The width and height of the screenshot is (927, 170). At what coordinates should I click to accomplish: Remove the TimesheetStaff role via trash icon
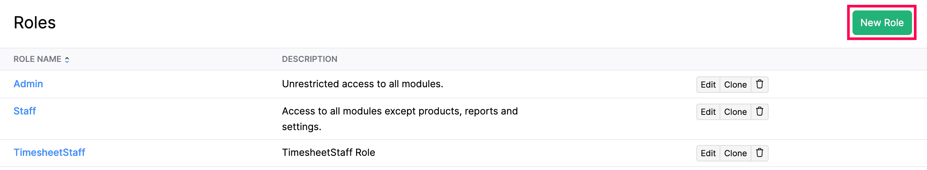point(759,153)
